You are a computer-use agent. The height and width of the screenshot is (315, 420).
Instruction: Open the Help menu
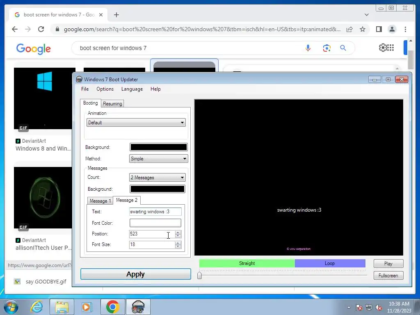(x=155, y=89)
